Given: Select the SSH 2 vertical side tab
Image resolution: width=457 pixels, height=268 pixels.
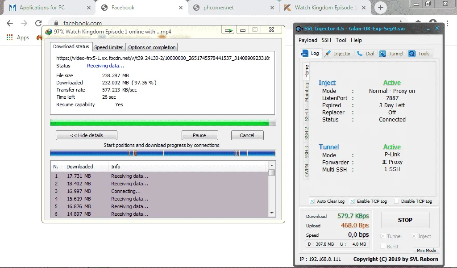Looking at the screenshot, I should tap(306, 133).
